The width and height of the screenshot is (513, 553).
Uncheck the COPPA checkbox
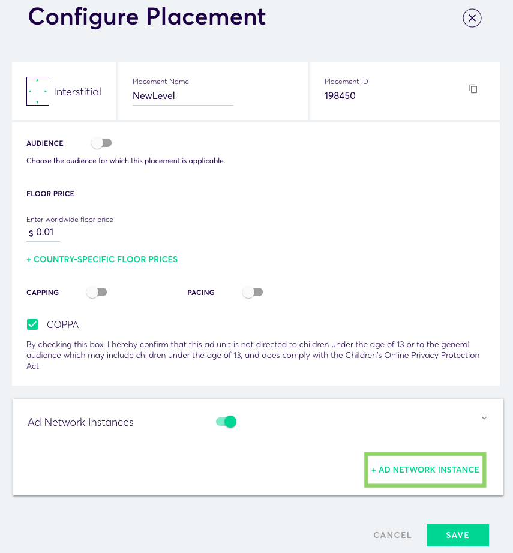32,324
